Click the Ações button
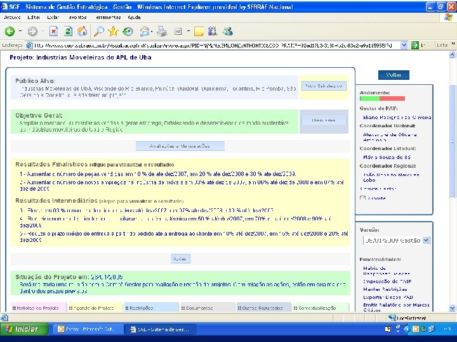Viewport: 457px width, 342px height. point(180,259)
